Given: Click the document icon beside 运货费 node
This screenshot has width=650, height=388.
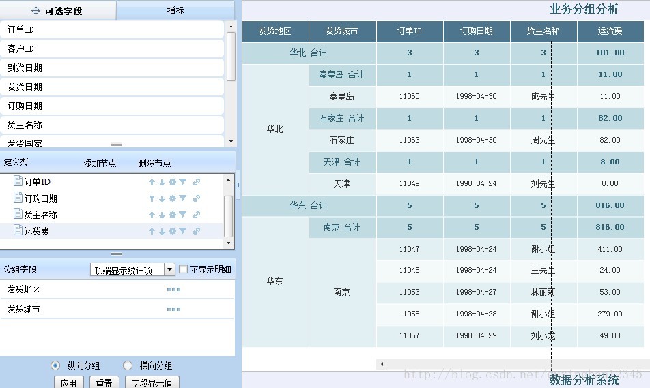Looking at the screenshot, I should [x=18, y=230].
